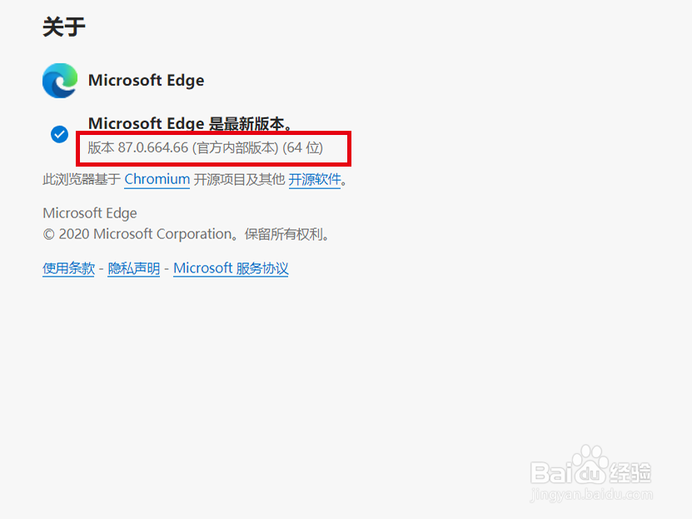Open the 使用条款 link
The height and width of the screenshot is (519, 692).
pyautogui.click(x=68, y=268)
